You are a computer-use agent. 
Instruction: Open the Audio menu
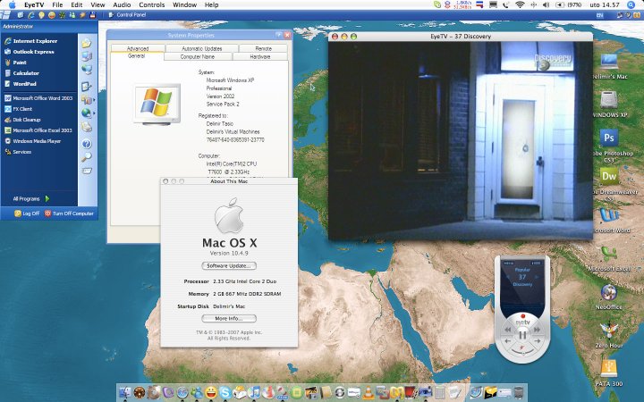(x=122, y=5)
